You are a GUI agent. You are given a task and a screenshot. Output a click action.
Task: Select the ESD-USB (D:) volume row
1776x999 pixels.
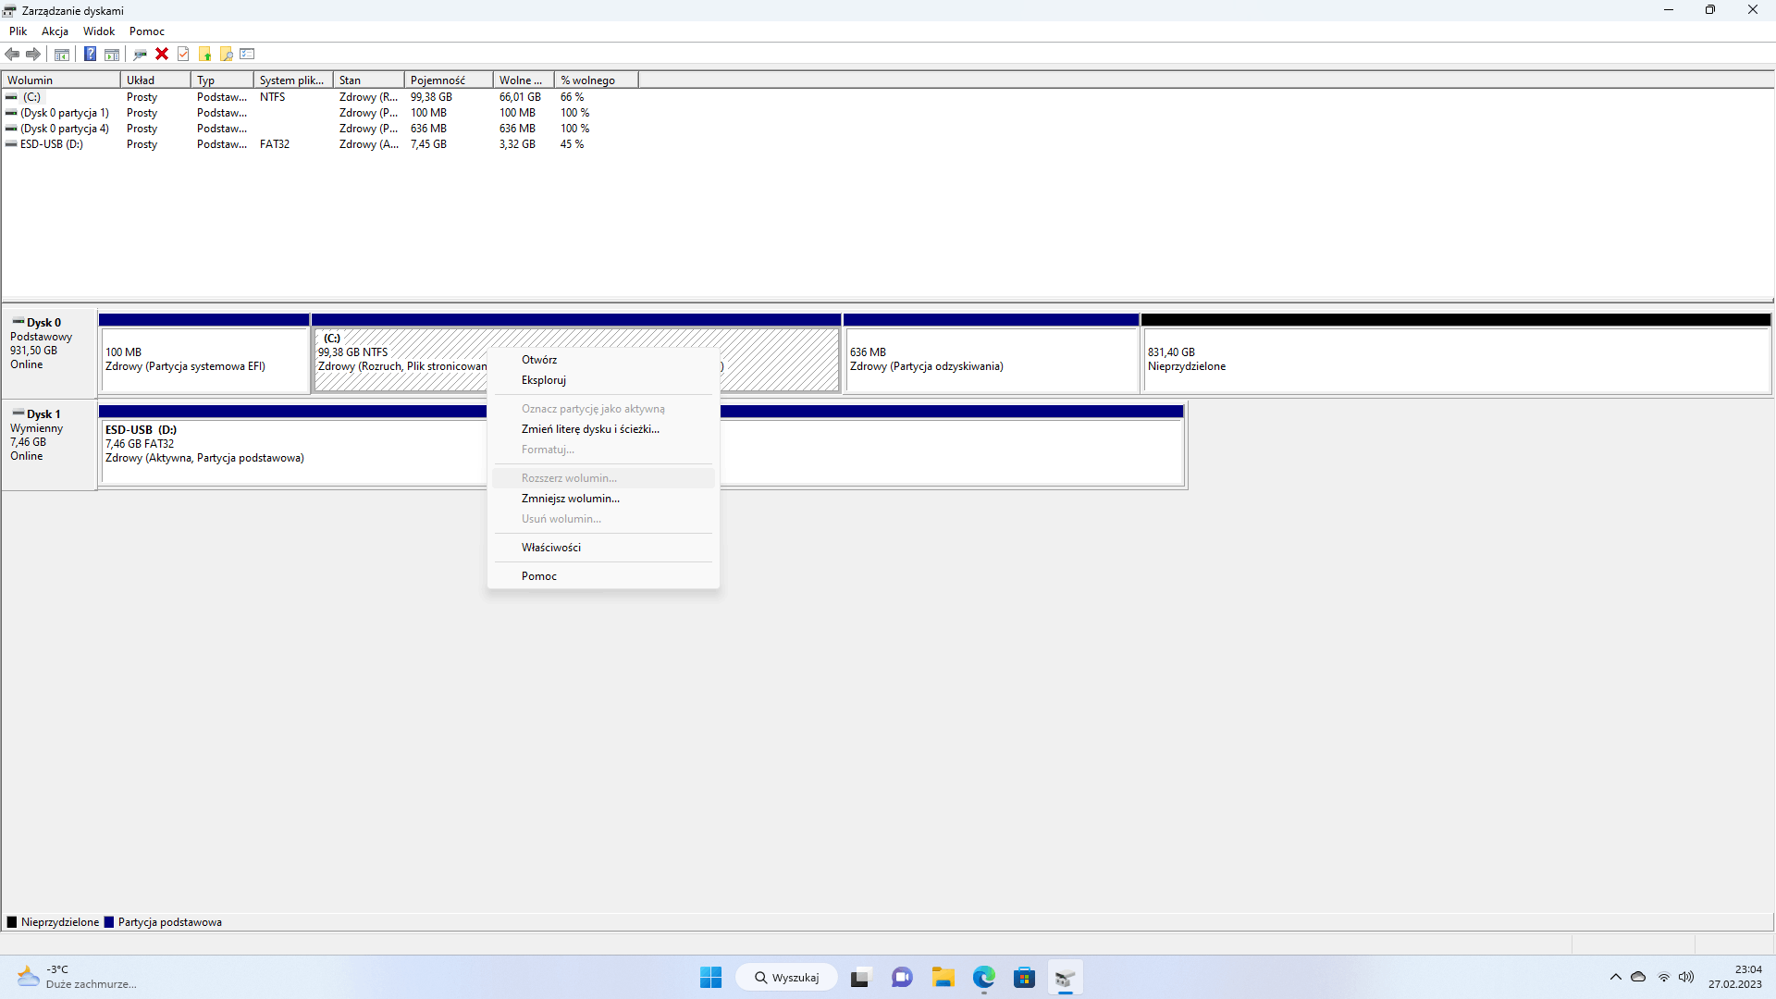320,144
